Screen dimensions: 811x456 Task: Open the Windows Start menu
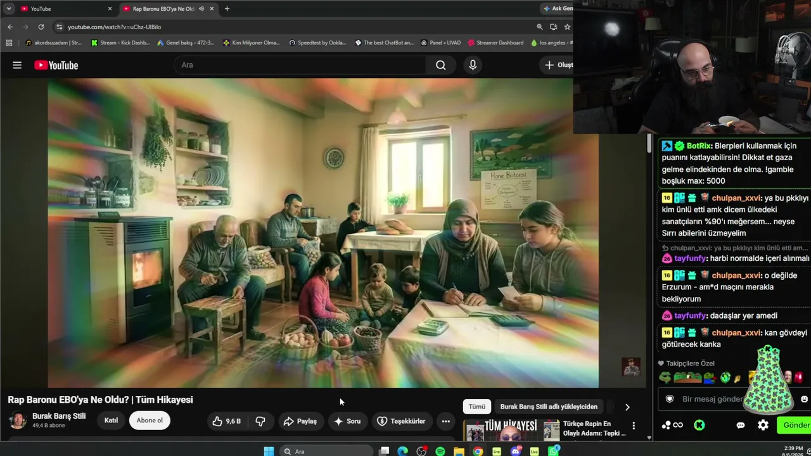(269, 452)
